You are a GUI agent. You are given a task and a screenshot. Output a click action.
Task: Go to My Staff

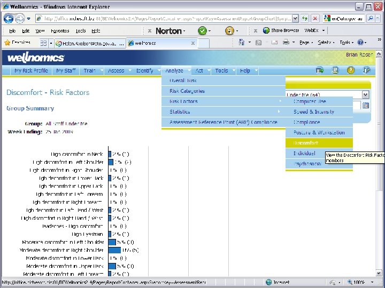pyautogui.click(x=66, y=70)
